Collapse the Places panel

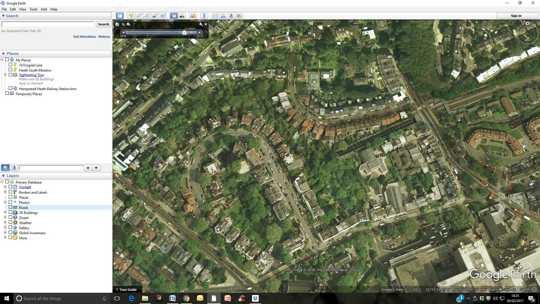pos(3,53)
